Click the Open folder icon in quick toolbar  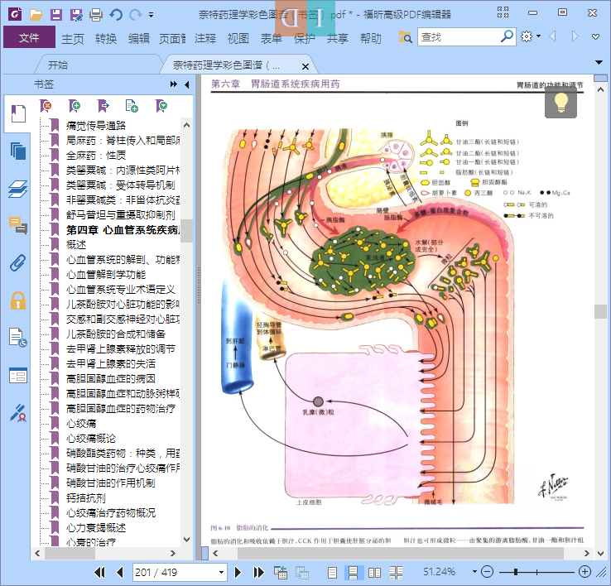[x=36, y=15]
